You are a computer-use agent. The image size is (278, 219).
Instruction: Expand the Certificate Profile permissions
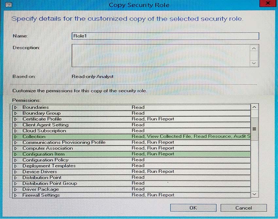15,119
